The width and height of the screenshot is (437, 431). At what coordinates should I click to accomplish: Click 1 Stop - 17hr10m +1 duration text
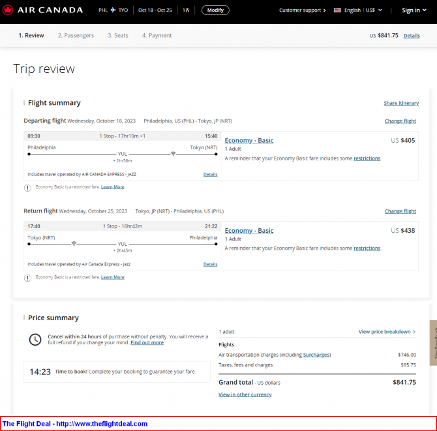click(x=123, y=136)
